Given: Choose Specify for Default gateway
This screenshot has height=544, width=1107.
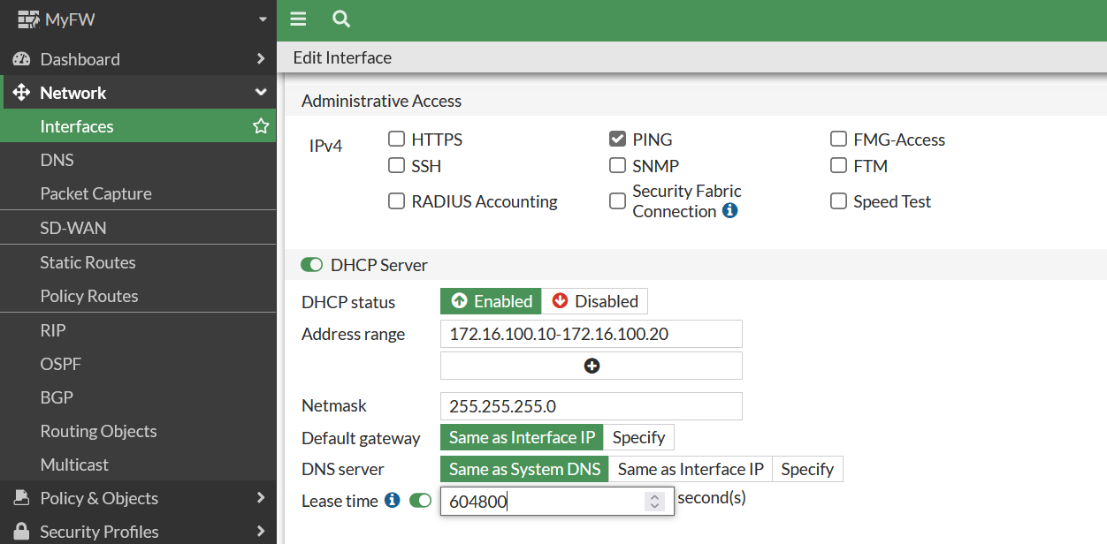Looking at the screenshot, I should click(x=638, y=437).
